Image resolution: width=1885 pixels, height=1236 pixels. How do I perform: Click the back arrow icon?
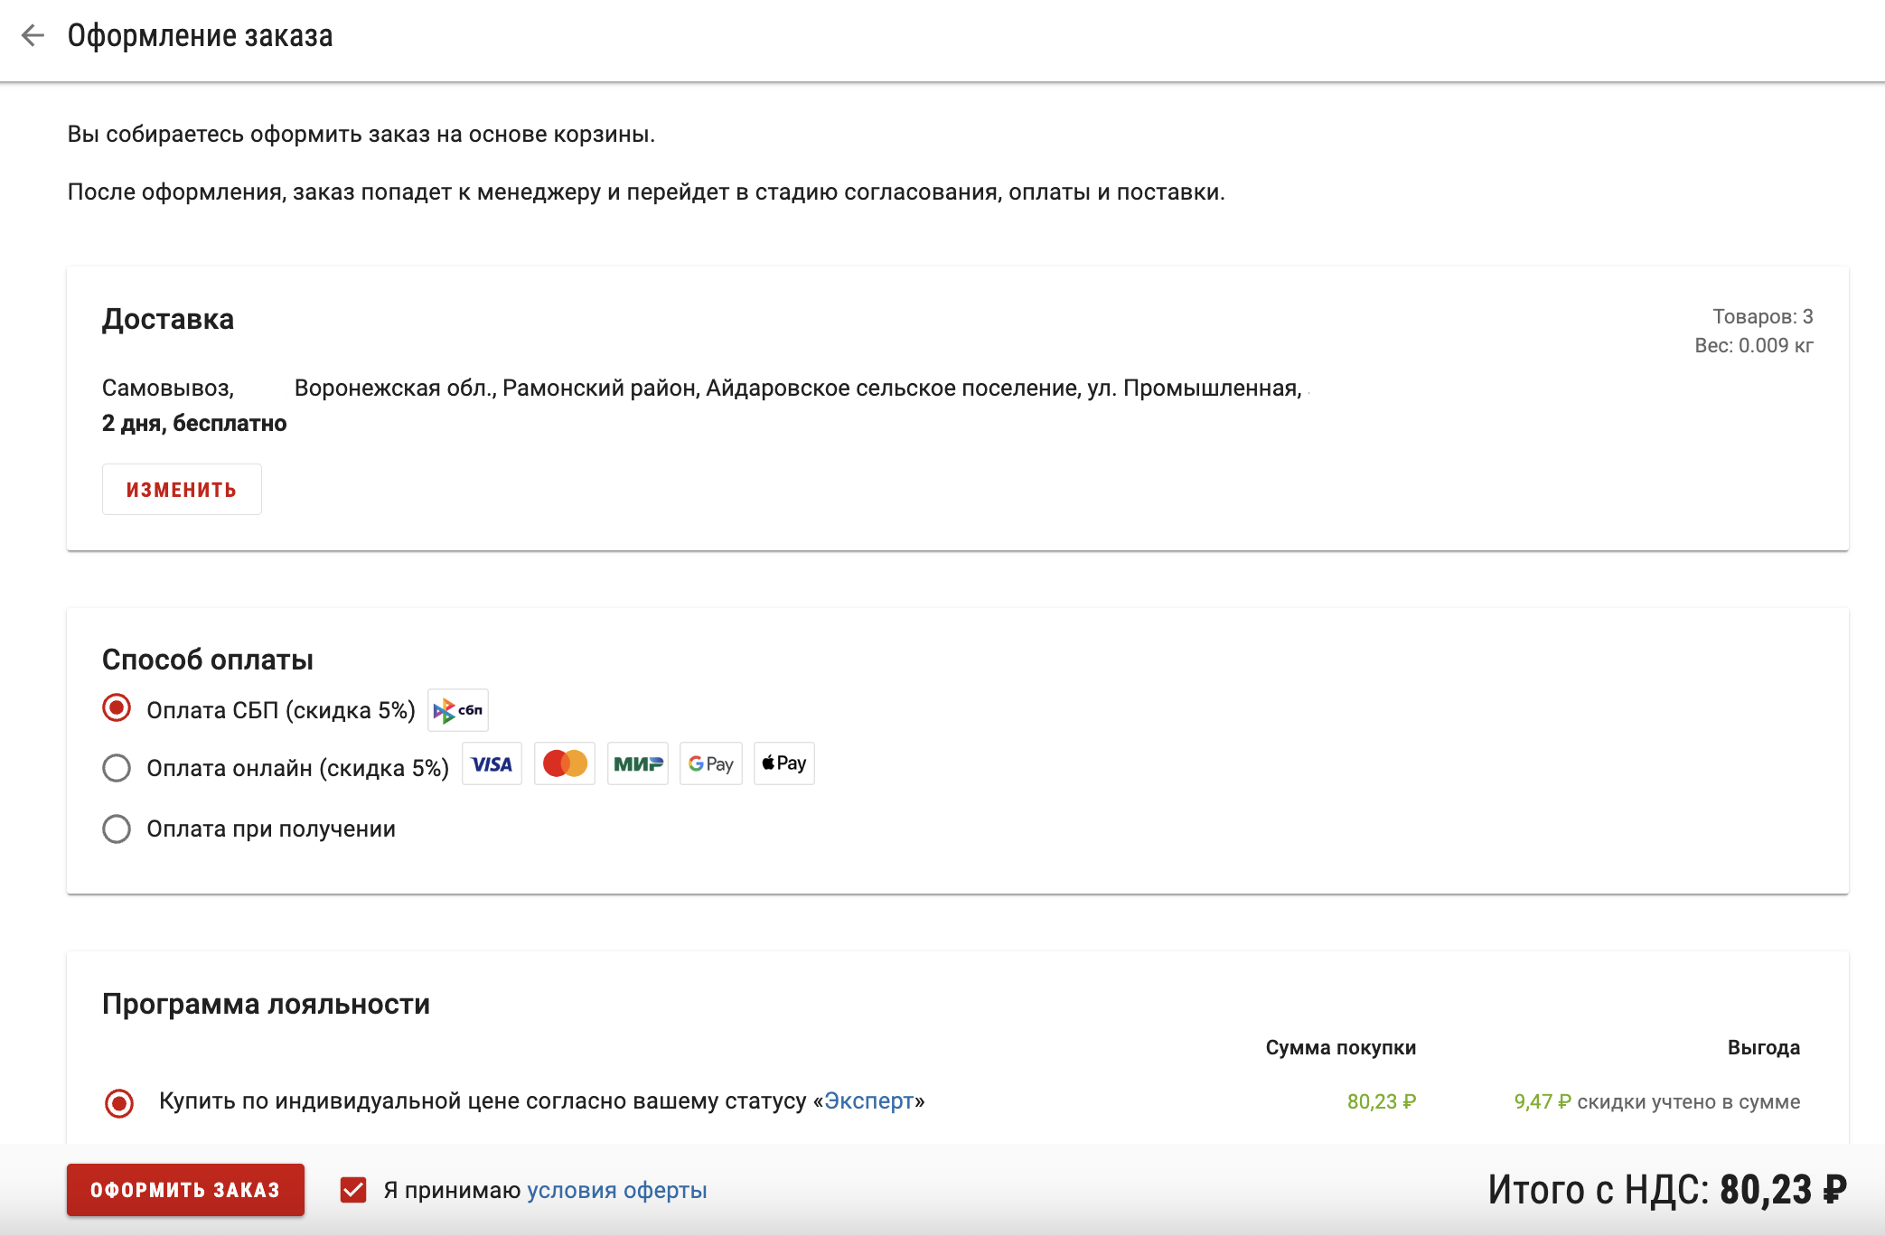click(33, 36)
